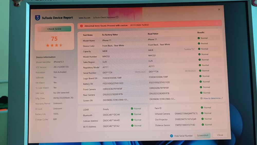
Task: Click the green check icon for Sales Region
Action: [x=200, y=60]
